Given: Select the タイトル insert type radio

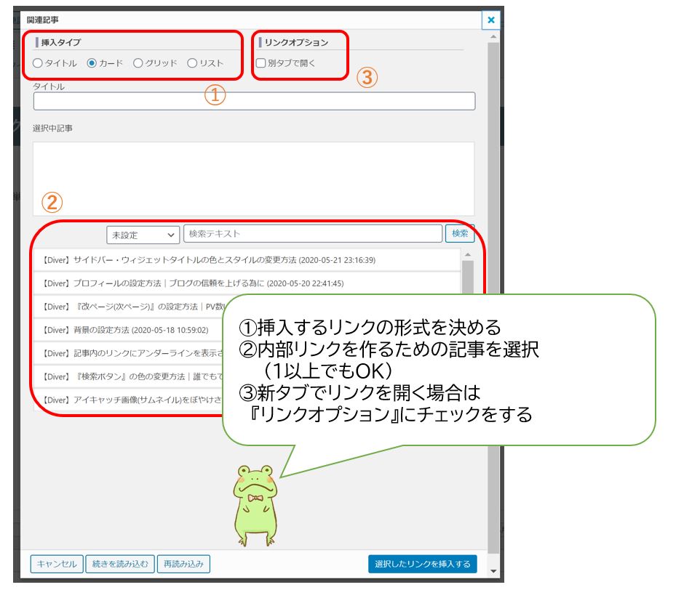Looking at the screenshot, I should click(38, 63).
